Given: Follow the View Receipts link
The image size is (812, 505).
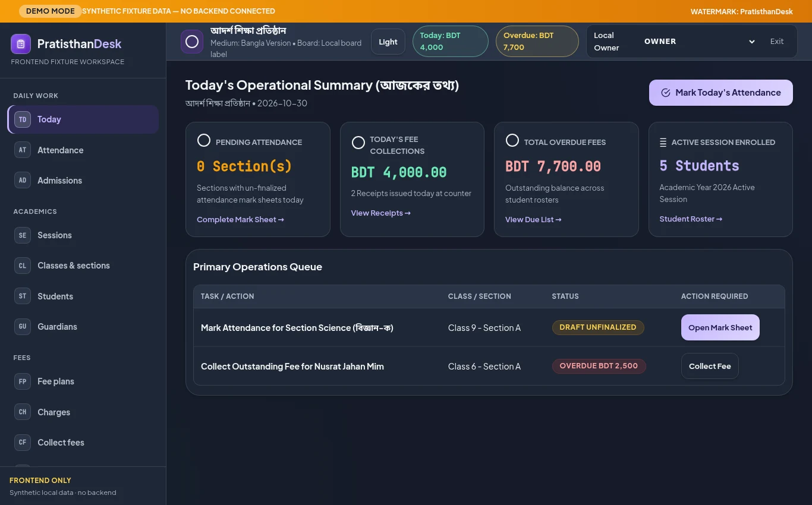Looking at the screenshot, I should click(381, 213).
